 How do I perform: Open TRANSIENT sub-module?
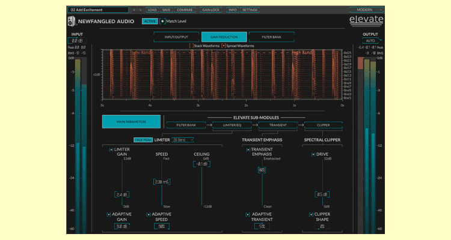pyautogui.click(x=278, y=125)
